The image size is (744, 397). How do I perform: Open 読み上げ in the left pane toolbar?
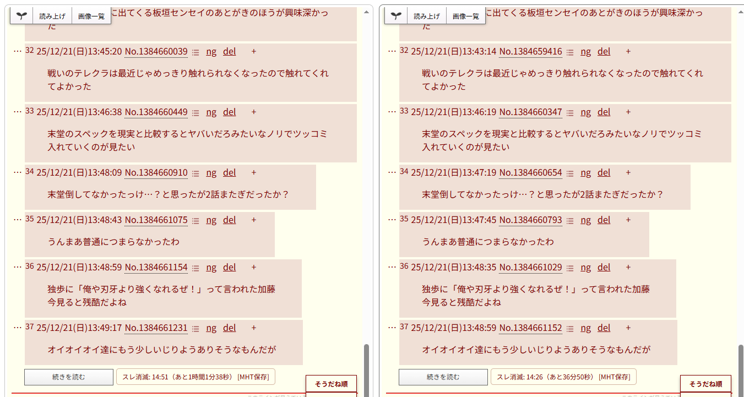click(x=52, y=16)
